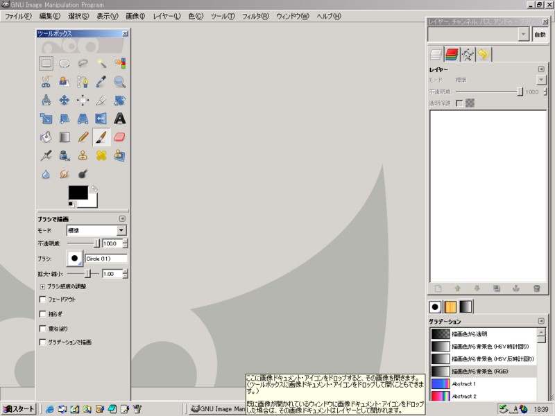Open the レイヤー panel configuration menu button

point(541,69)
